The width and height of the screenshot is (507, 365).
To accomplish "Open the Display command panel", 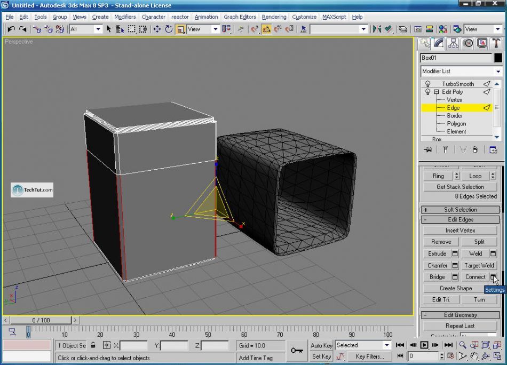I will tap(482, 43).
